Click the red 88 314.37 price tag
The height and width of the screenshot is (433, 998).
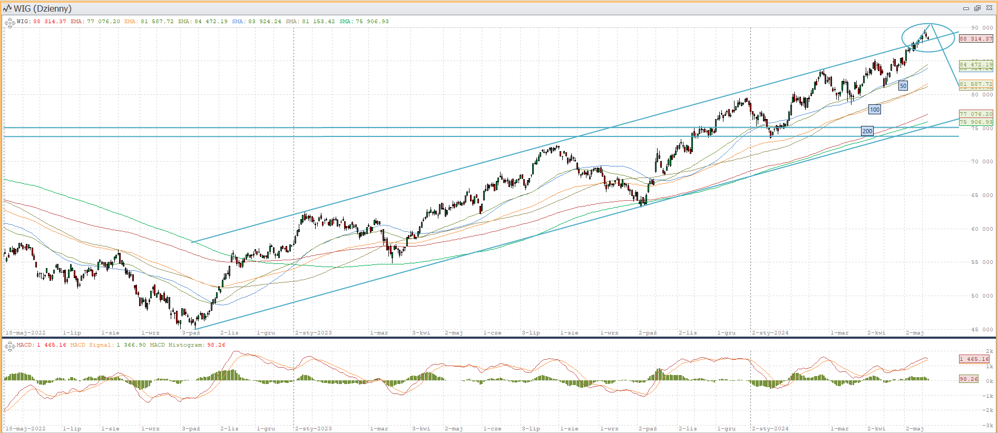click(976, 39)
